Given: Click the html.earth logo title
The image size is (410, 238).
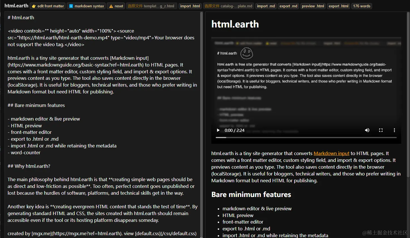Looking at the screenshot, I should pos(16,6).
